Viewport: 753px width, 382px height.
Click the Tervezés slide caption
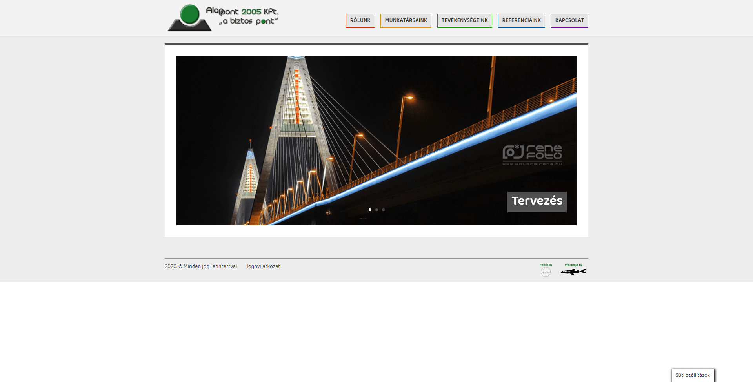click(537, 202)
